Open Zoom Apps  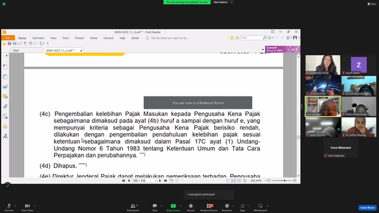pyautogui.click(x=243, y=207)
